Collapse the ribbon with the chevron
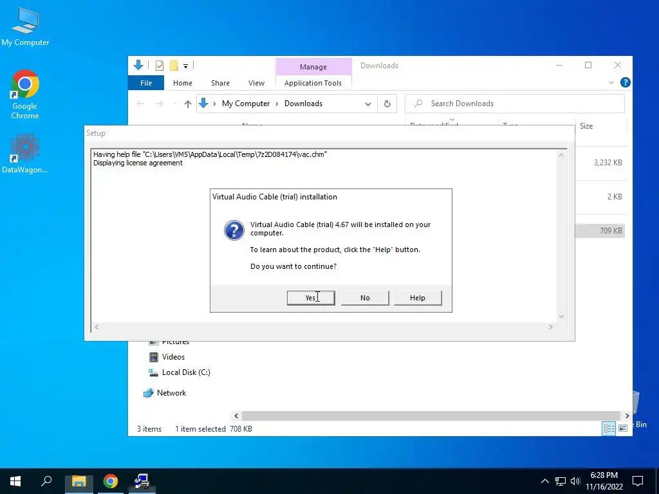 point(611,83)
